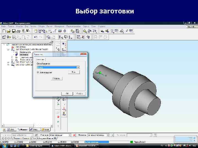
Task: Open the Параметризация menu
Action: coord(73,26)
